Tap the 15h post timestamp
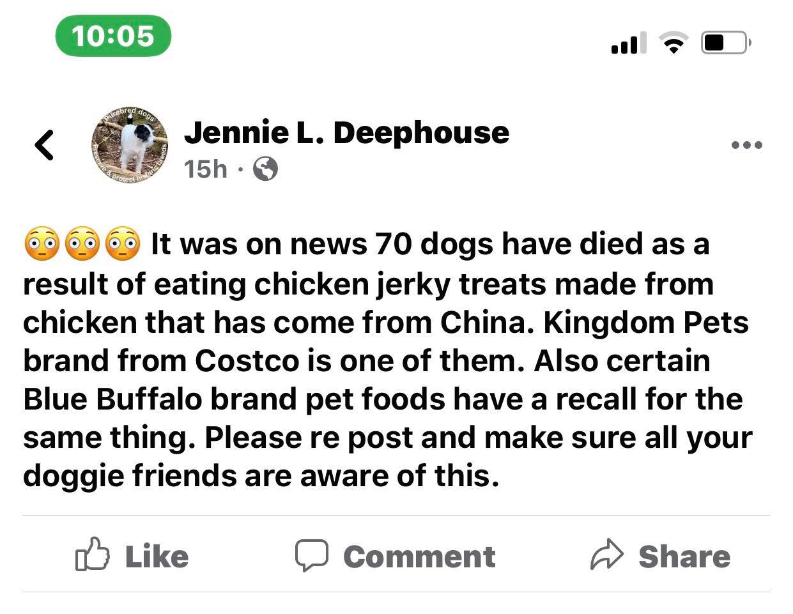The image size is (793, 614). [x=205, y=169]
